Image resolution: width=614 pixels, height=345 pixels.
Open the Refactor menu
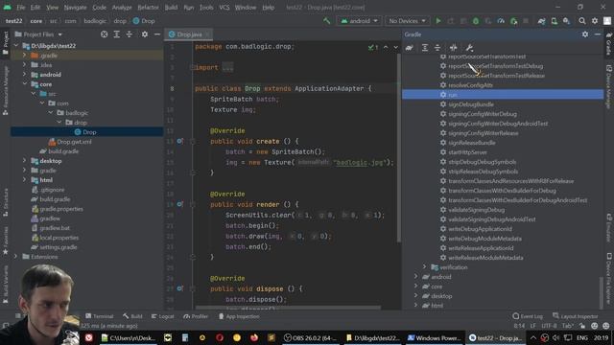(x=148, y=7)
